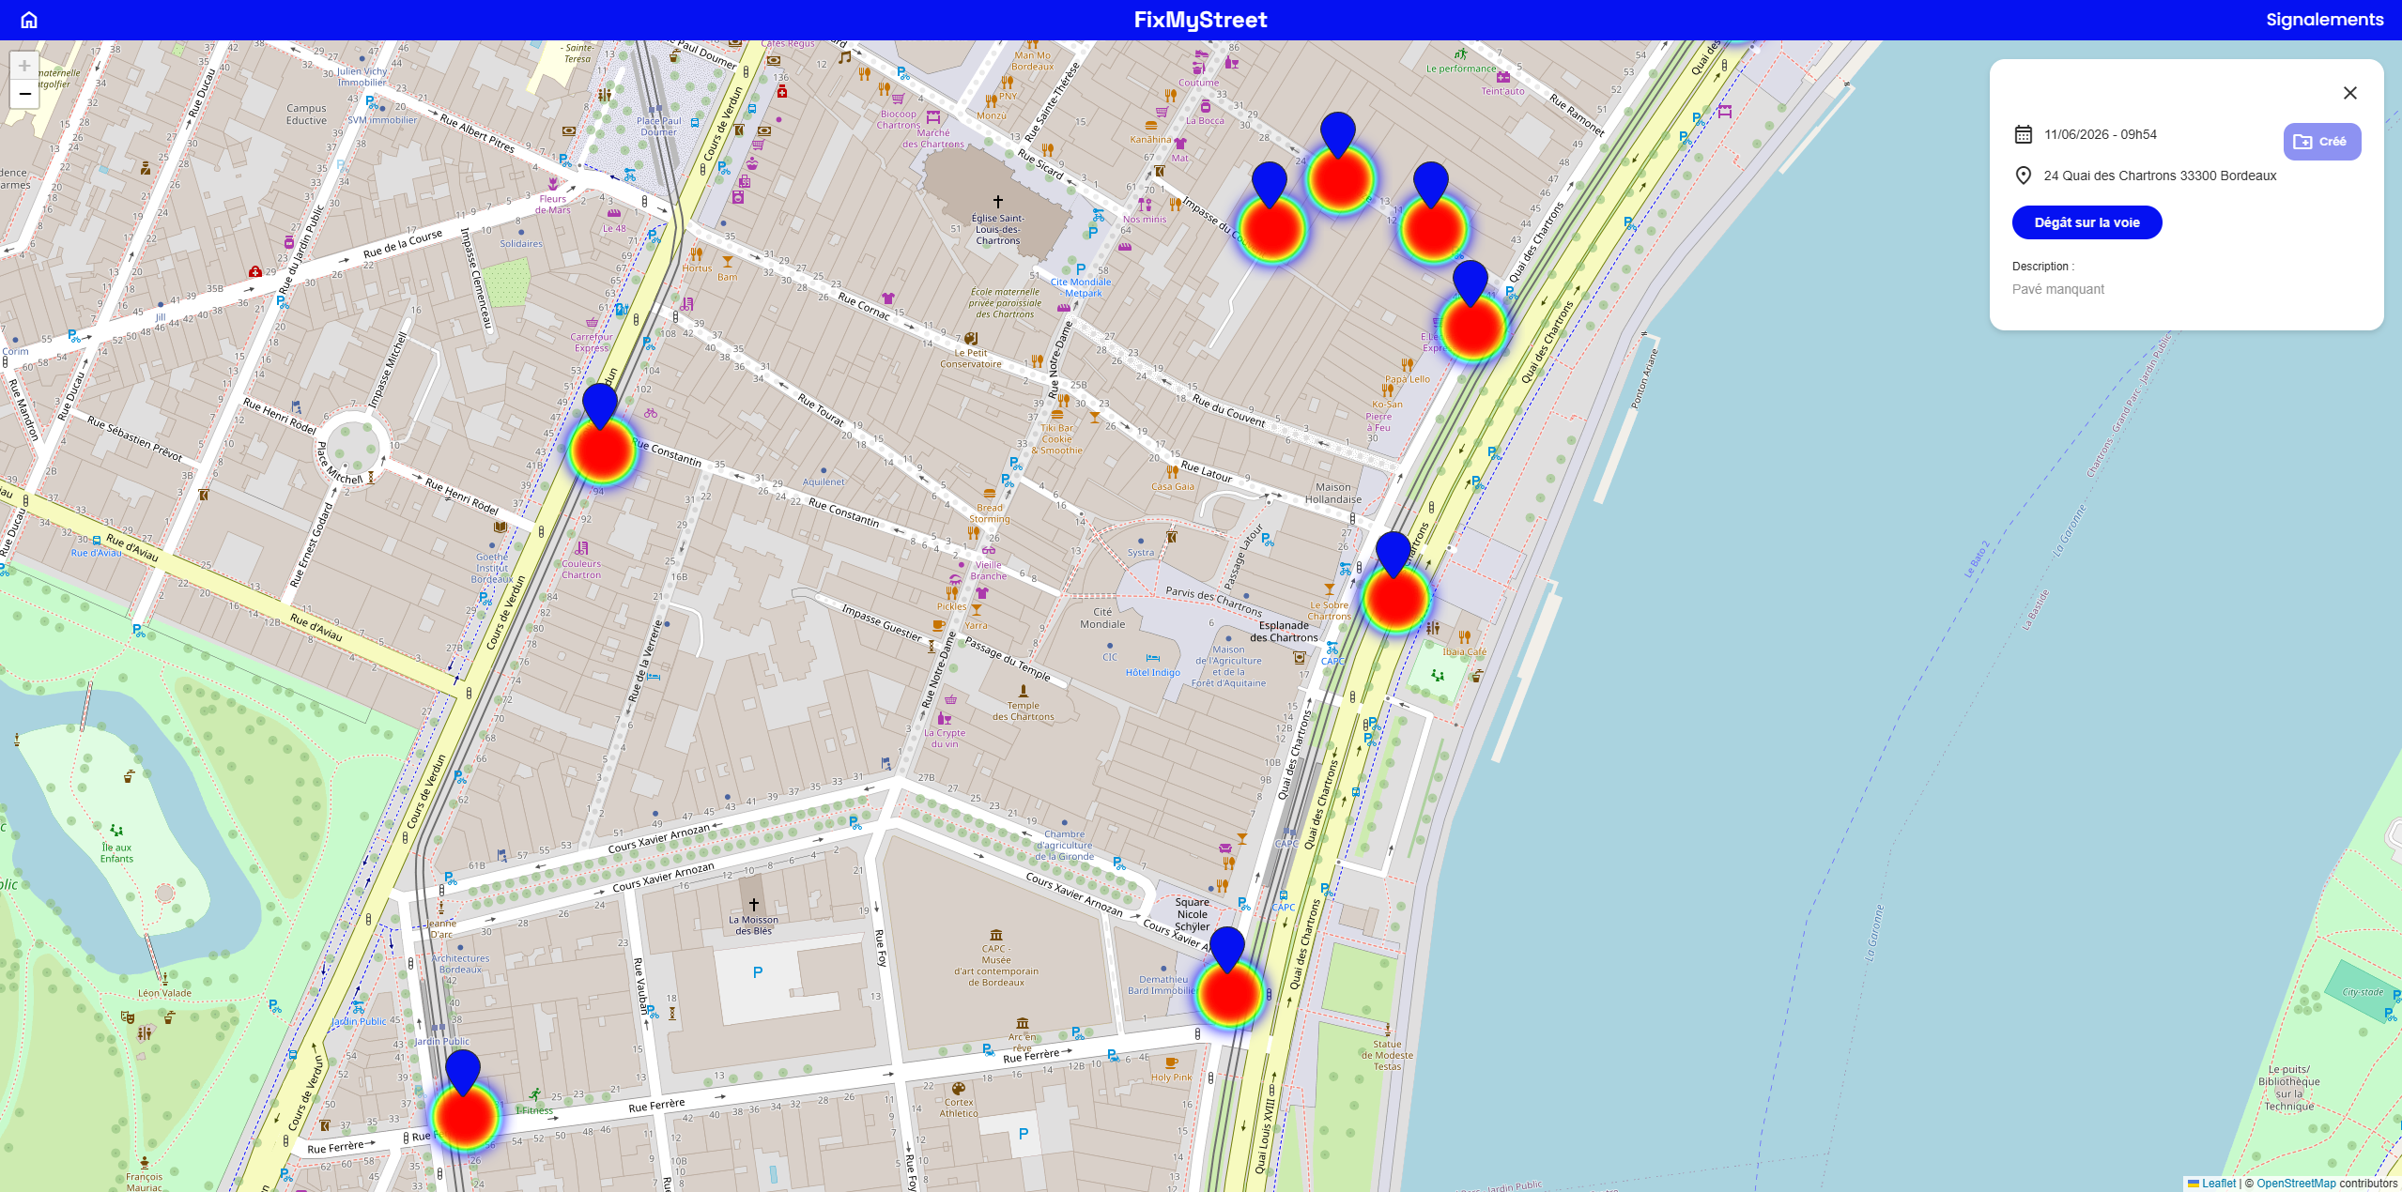Image resolution: width=2402 pixels, height=1192 pixels.
Task: Select the marker near Square Nicole Schyler
Action: pos(1227,951)
